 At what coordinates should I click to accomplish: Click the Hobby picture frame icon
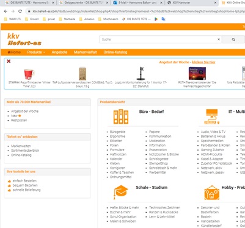(212, 193)
